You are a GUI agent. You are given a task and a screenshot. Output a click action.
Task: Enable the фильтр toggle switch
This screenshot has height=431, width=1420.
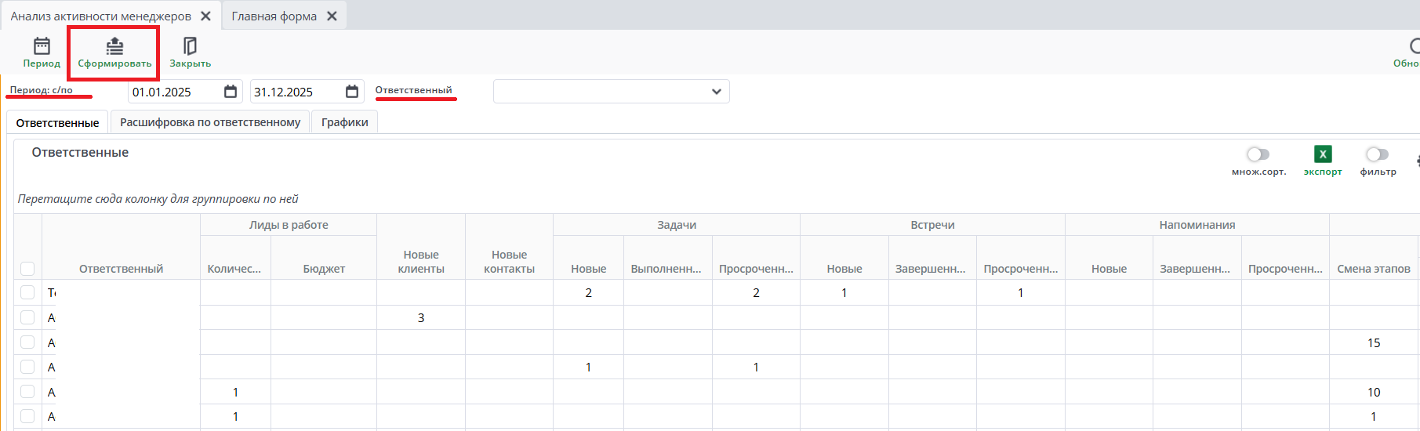[x=1377, y=154]
